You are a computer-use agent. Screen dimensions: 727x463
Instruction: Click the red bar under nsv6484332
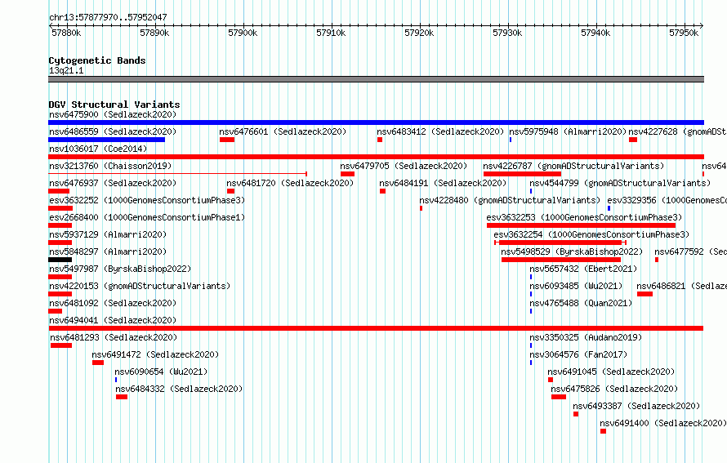click(122, 397)
